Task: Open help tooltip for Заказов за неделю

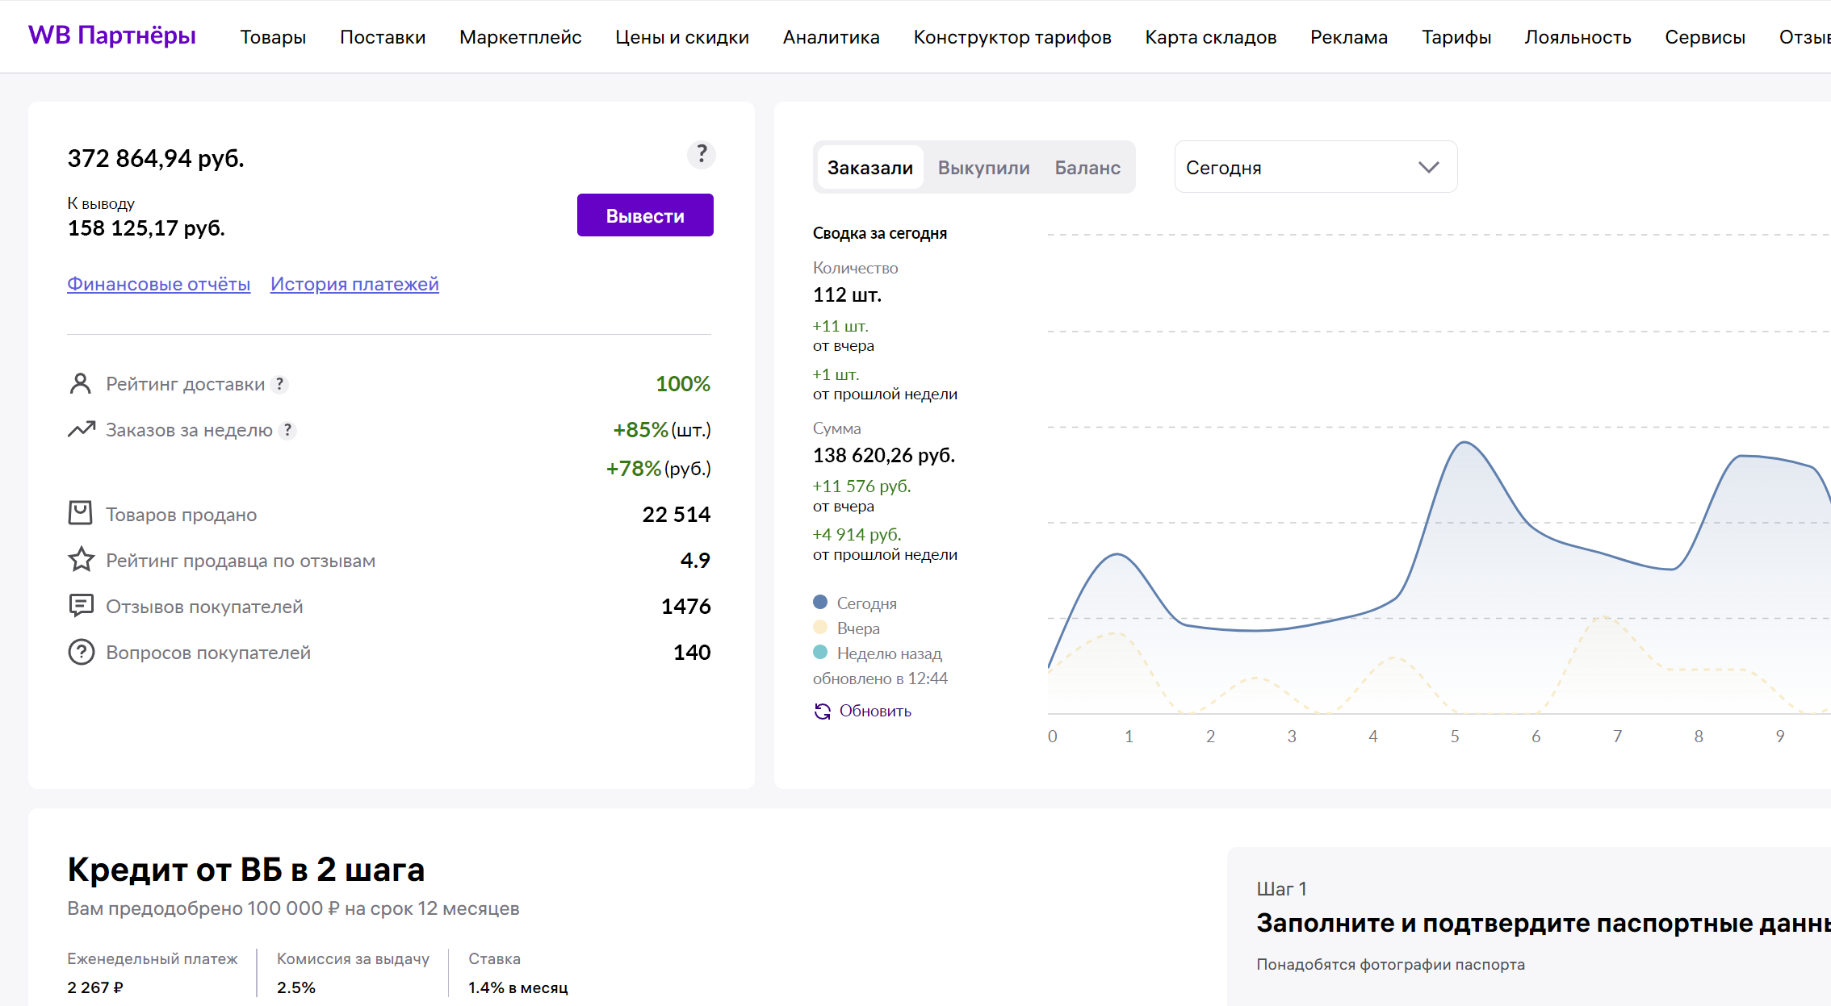Action: 287,430
